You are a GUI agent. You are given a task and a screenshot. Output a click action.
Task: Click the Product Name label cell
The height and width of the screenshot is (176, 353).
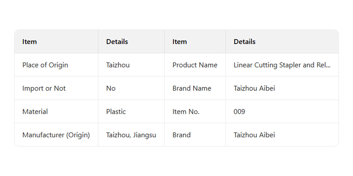click(195, 65)
